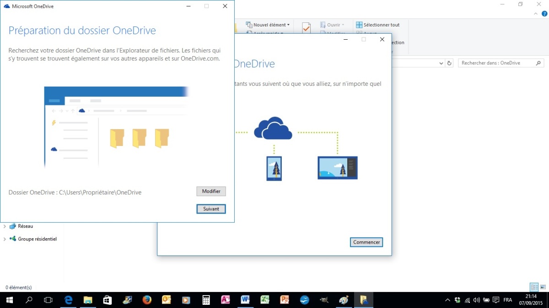Image resolution: width=549 pixels, height=308 pixels.
Task: Open the paint palette taskbar icon
Action: pyautogui.click(x=344, y=300)
